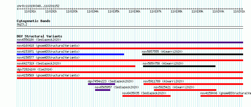
Task: Click the red bar under nsv4160418
Action: click(x=130, y=48)
